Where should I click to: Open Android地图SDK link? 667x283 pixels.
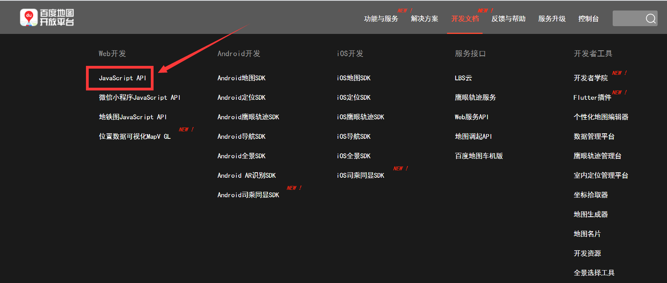(x=241, y=78)
